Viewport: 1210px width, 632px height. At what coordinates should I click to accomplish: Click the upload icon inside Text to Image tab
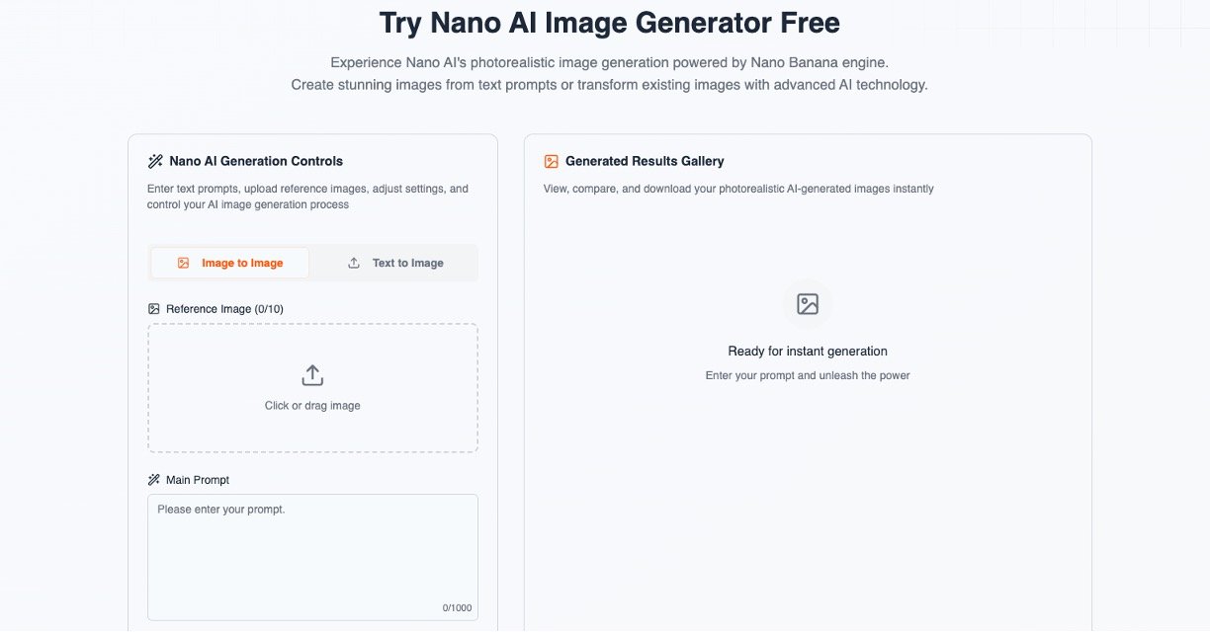coord(354,263)
